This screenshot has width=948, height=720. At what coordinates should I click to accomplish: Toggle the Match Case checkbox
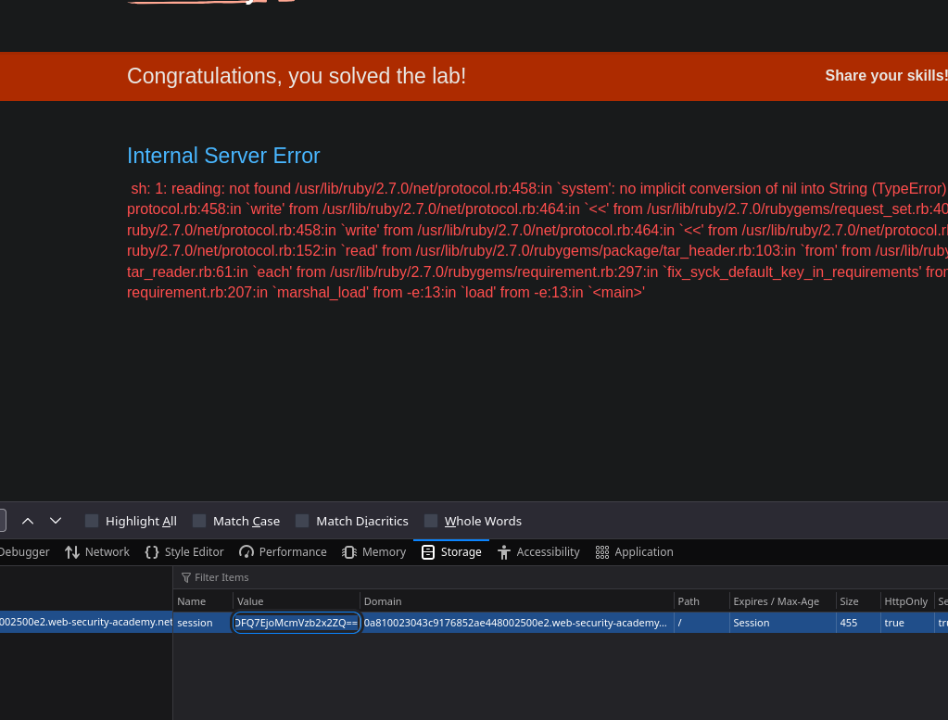click(x=199, y=521)
